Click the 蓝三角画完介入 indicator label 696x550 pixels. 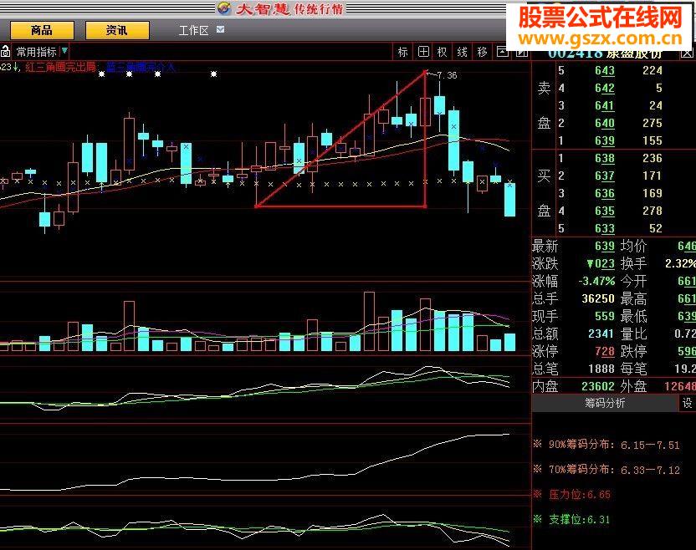[x=141, y=68]
